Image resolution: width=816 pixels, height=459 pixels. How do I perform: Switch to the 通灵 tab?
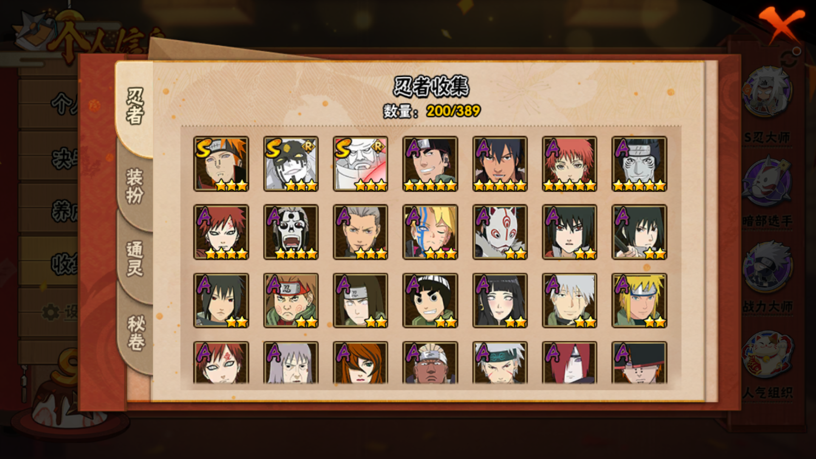135,258
